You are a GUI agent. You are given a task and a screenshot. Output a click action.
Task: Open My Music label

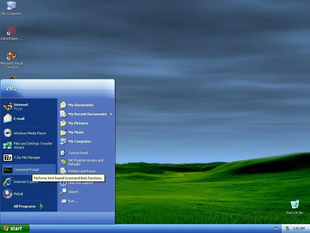tap(76, 132)
